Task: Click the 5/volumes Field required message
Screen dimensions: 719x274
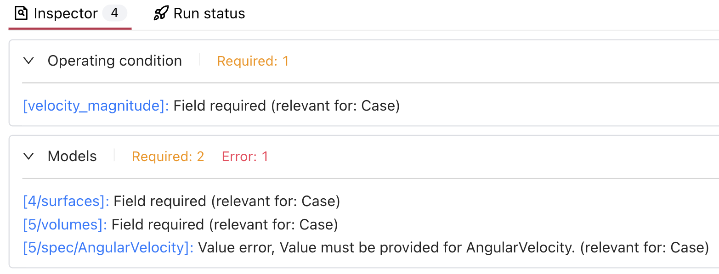Action: click(225, 224)
